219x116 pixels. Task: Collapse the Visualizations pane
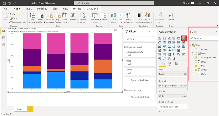pos(185,32)
